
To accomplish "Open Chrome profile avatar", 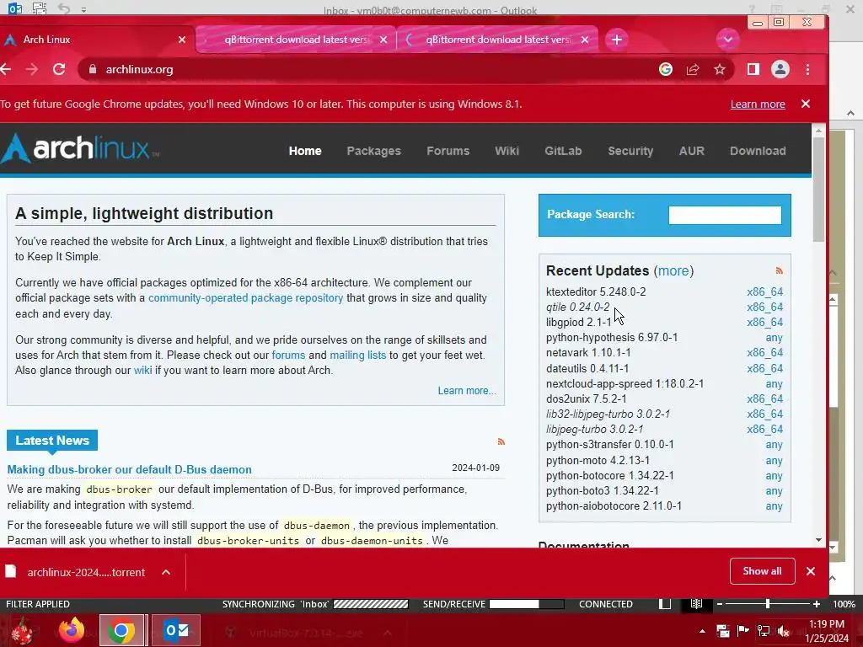I will (780, 69).
